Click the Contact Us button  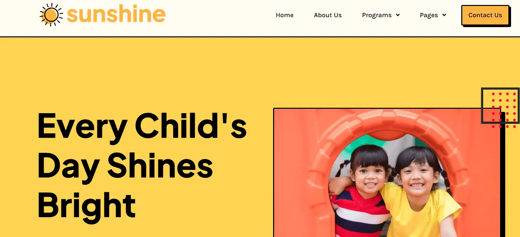tap(485, 15)
